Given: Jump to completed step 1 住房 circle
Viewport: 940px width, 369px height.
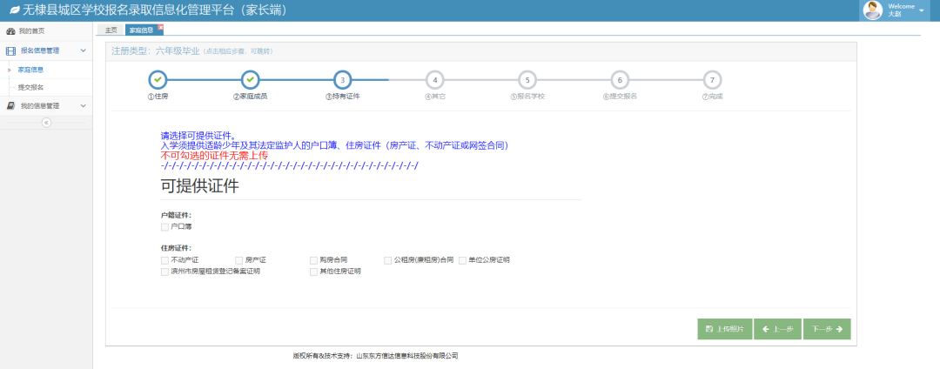Looking at the screenshot, I should (x=158, y=80).
